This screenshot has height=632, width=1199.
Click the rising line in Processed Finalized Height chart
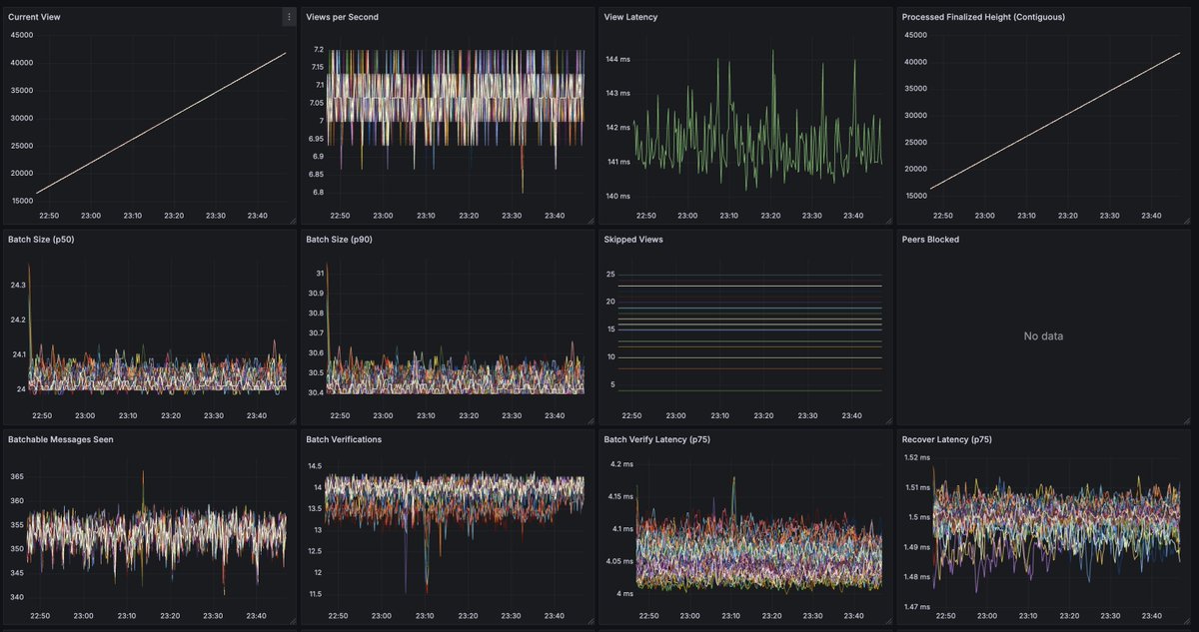(x=1056, y=122)
